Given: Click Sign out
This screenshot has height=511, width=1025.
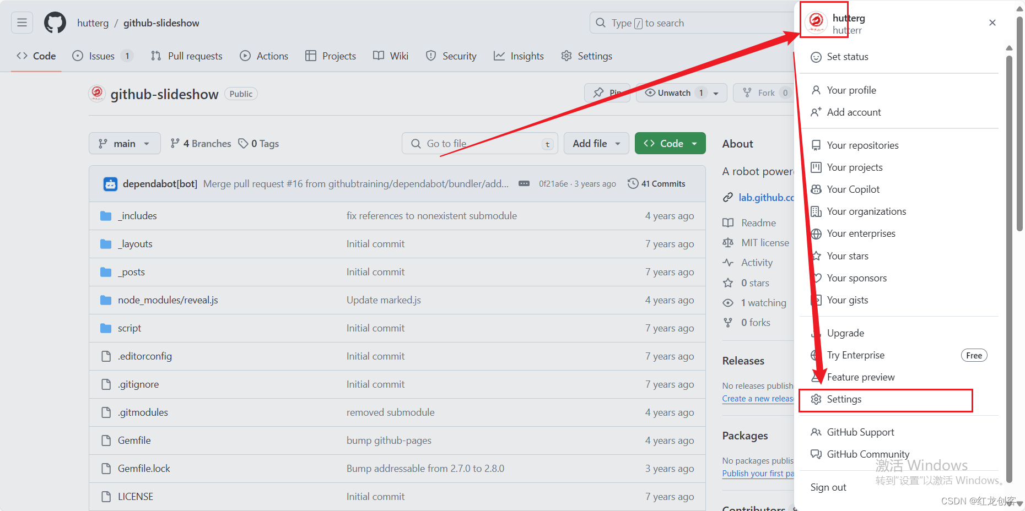Looking at the screenshot, I should pos(899,487).
